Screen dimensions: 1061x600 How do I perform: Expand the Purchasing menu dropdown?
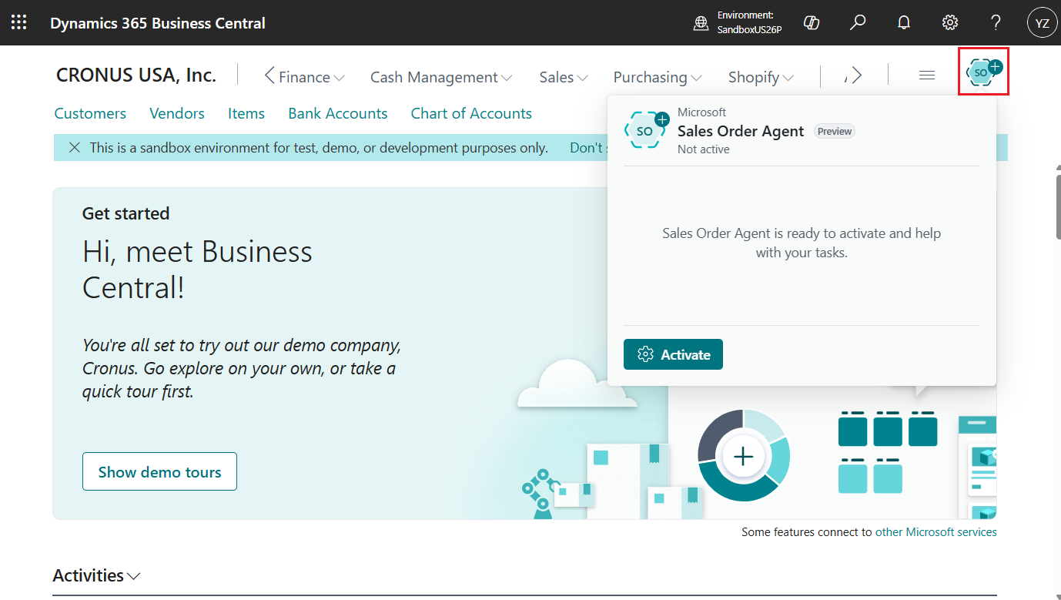(657, 77)
